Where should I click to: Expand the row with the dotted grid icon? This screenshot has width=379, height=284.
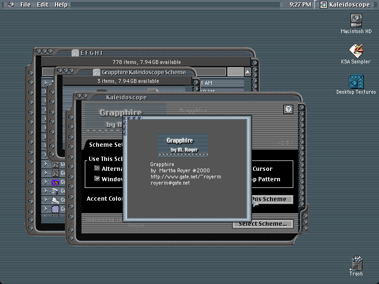coord(45,209)
